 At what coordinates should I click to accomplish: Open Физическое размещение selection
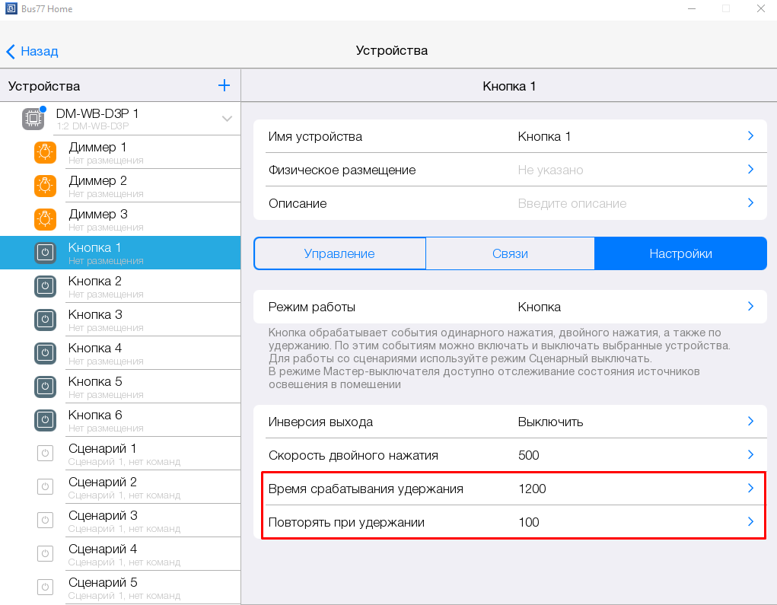(x=509, y=170)
